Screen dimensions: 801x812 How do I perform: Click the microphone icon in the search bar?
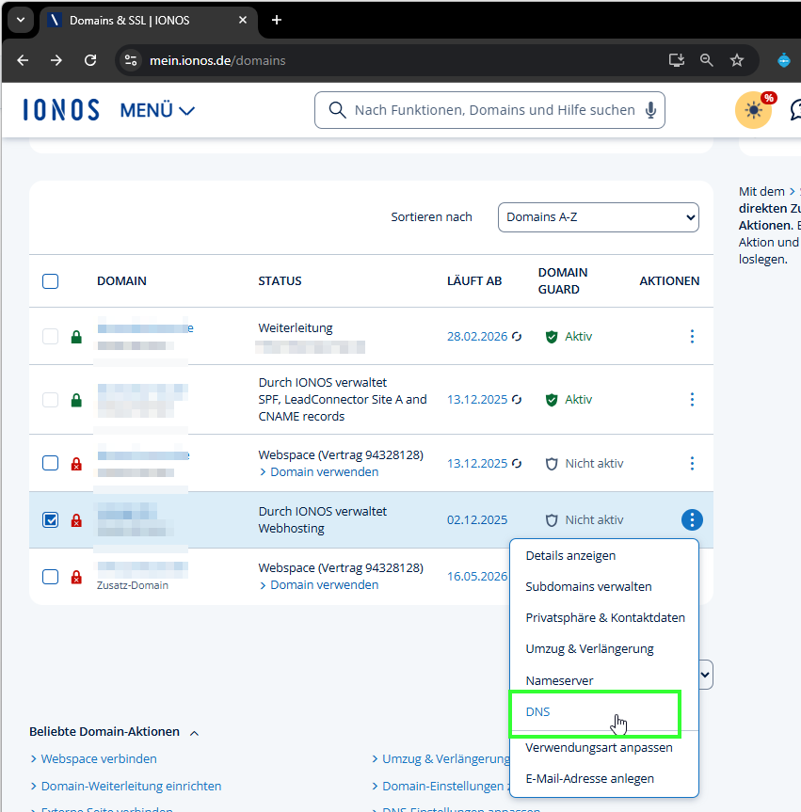point(650,110)
